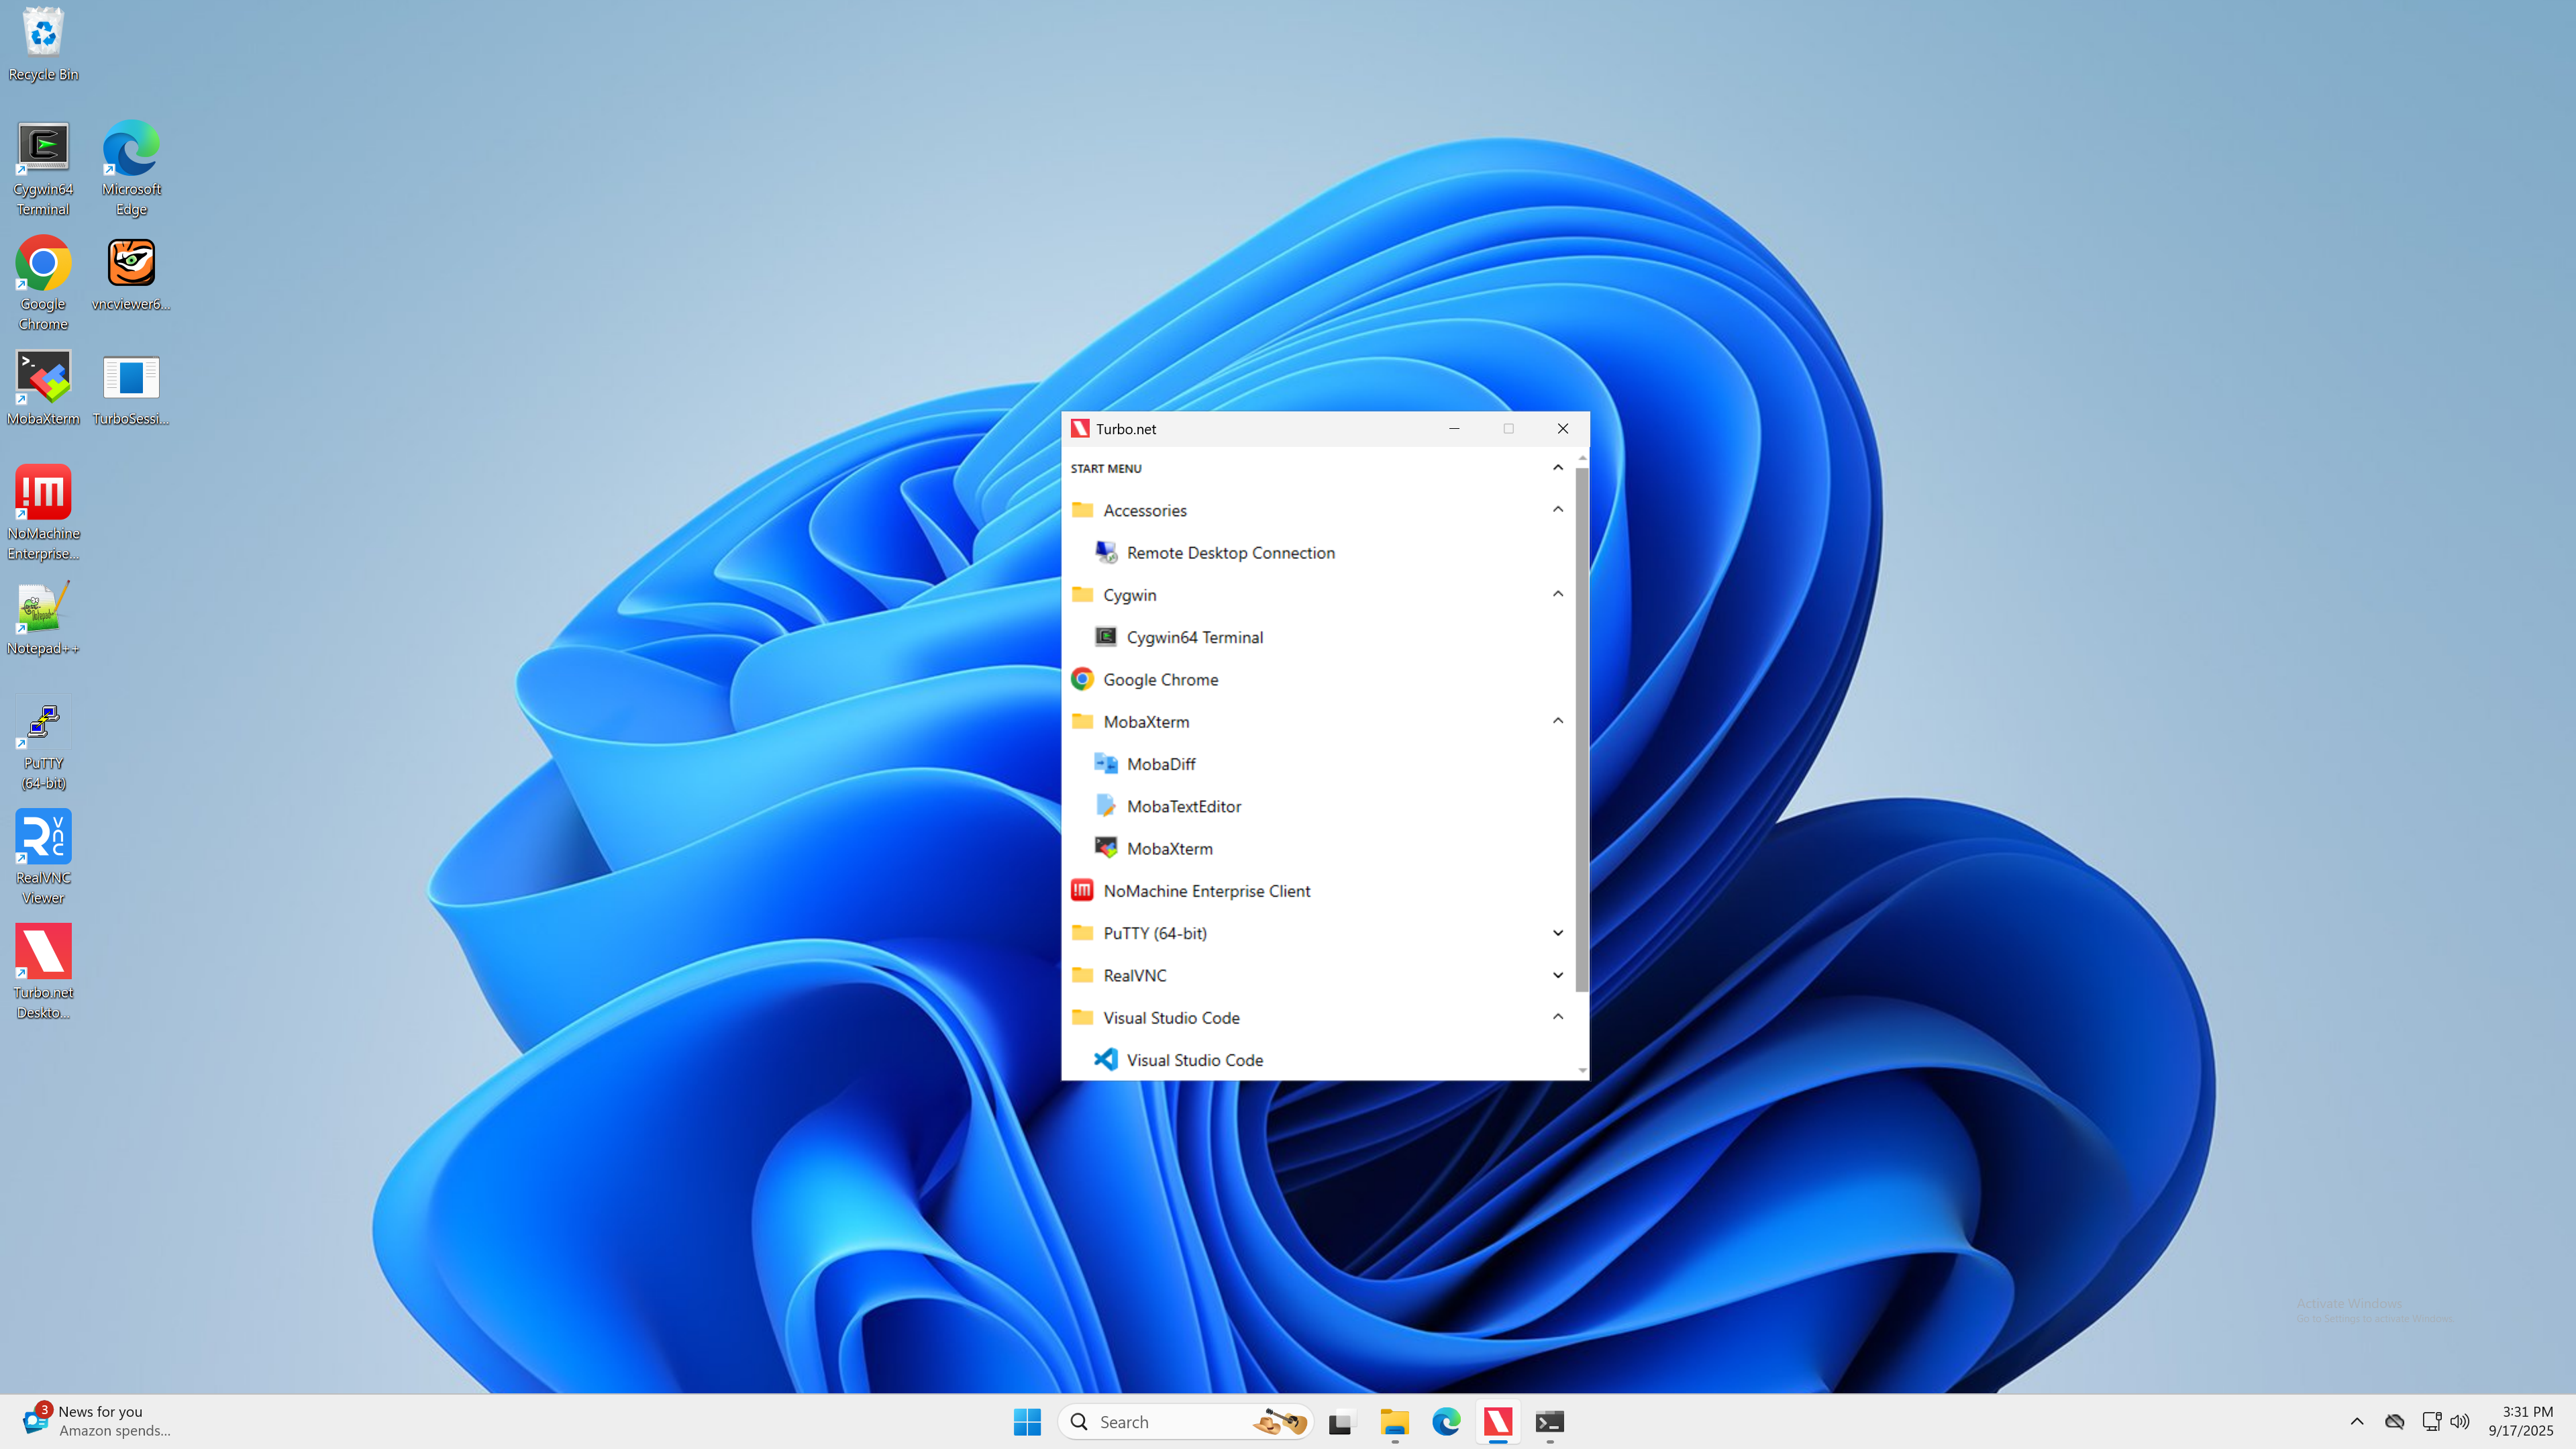The image size is (2576, 1449).
Task: Select the Turbo.net Desktop shortcut icon
Action: (43, 972)
